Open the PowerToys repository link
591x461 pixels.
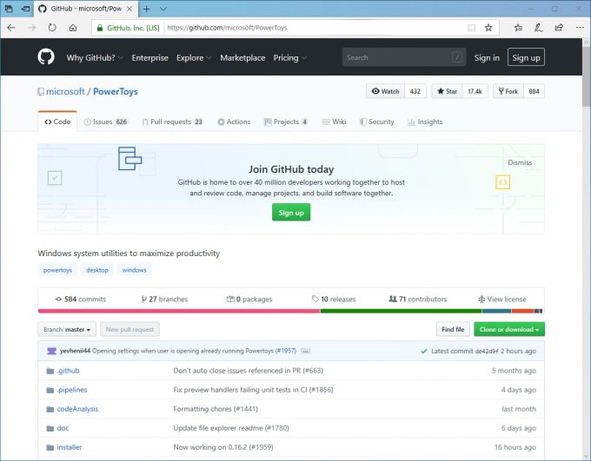pos(116,91)
